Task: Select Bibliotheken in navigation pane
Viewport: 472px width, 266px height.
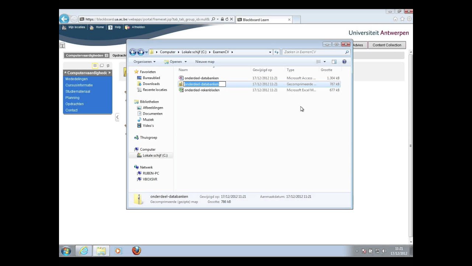Action: click(149, 102)
